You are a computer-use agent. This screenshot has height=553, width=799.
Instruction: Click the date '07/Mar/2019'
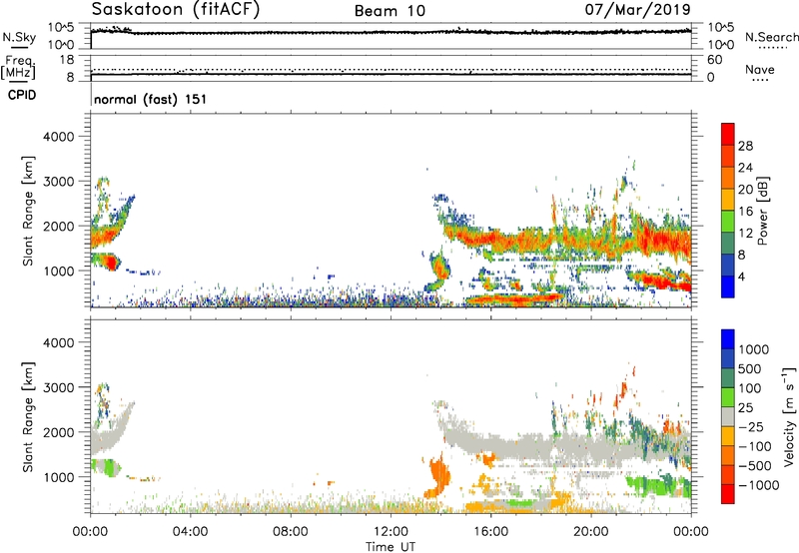[638, 10]
